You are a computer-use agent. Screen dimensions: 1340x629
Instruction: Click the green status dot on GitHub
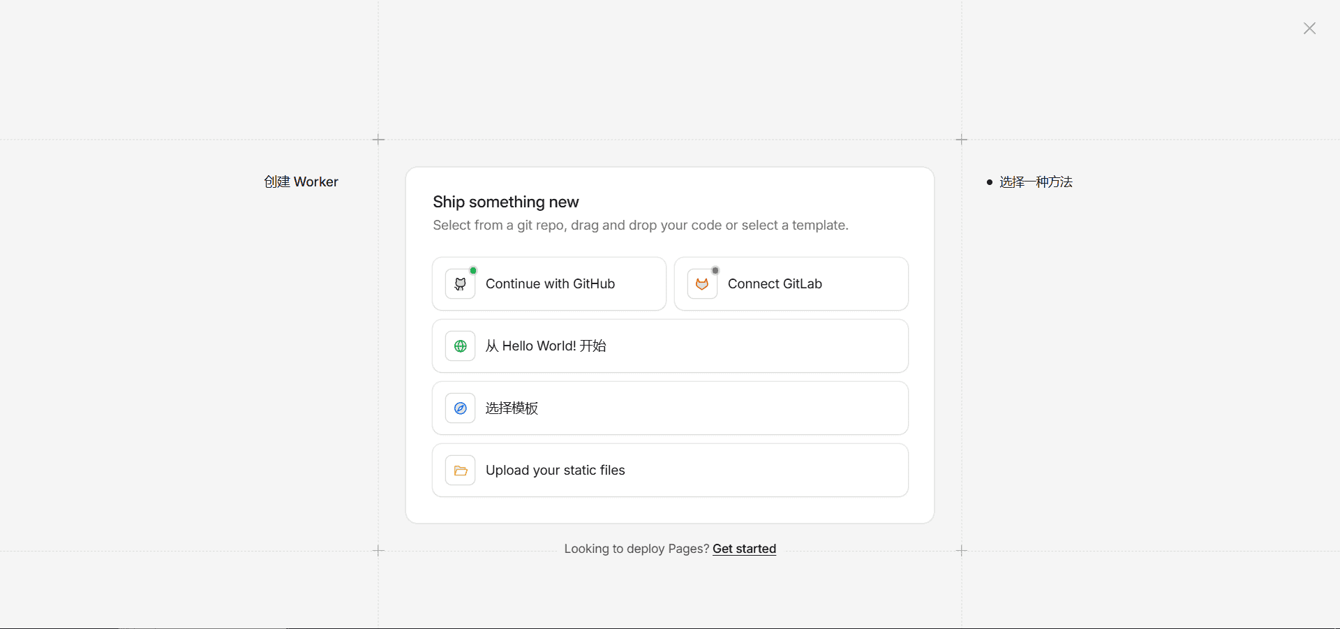(473, 270)
